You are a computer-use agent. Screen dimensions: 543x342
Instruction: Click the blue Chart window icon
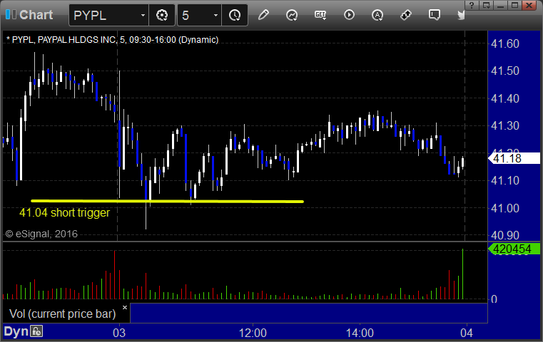pos(11,14)
